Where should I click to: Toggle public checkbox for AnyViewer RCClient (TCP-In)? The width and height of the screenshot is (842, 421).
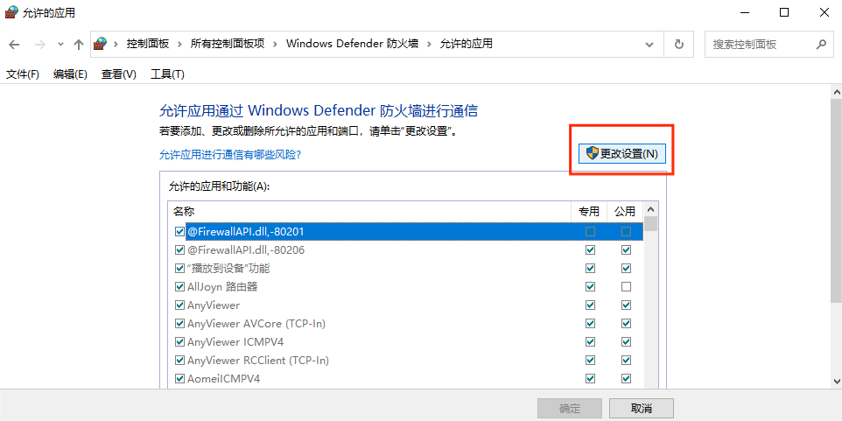point(626,361)
